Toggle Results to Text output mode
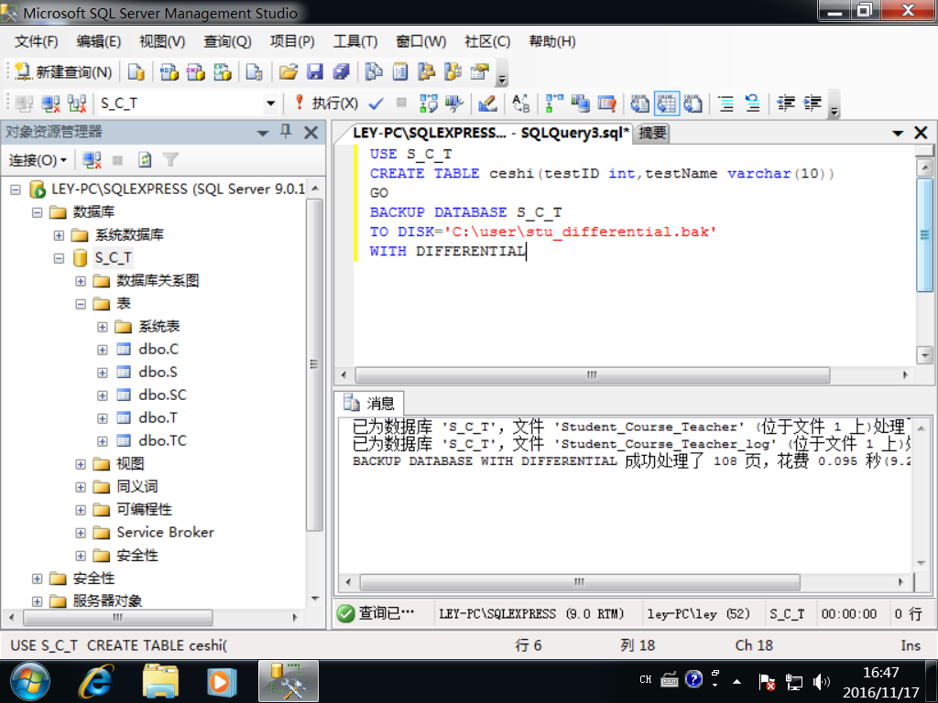This screenshot has width=938, height=703. pos(639,103)
